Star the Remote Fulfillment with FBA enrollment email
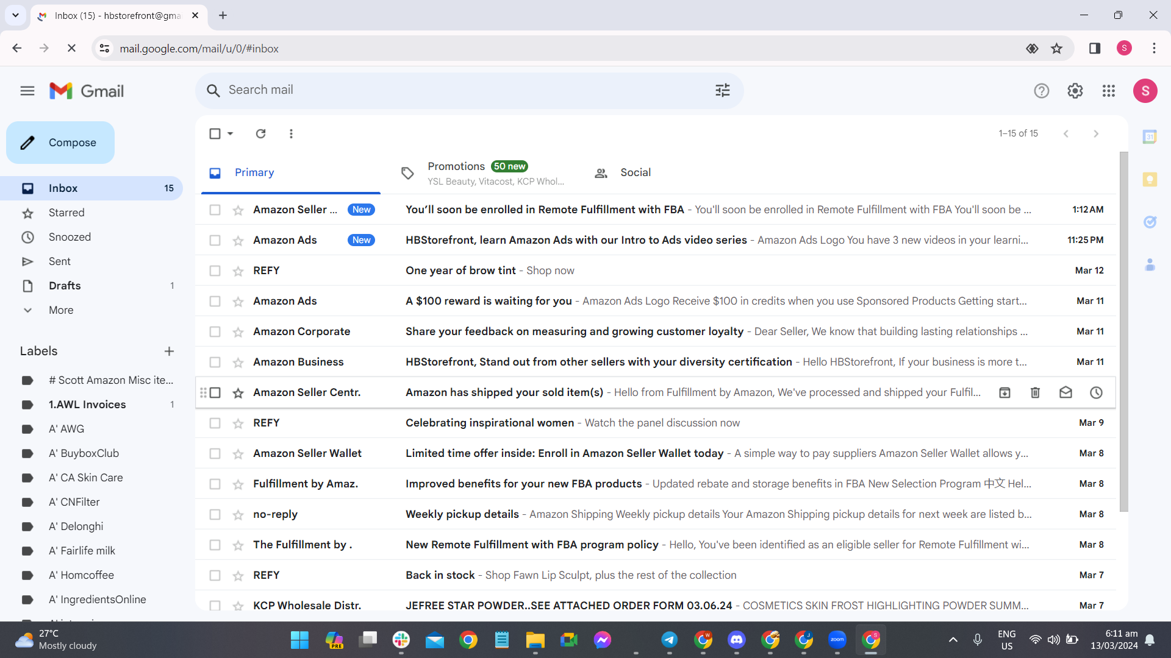The width and height of the screenshot is (1171, 658). point(238,210)
